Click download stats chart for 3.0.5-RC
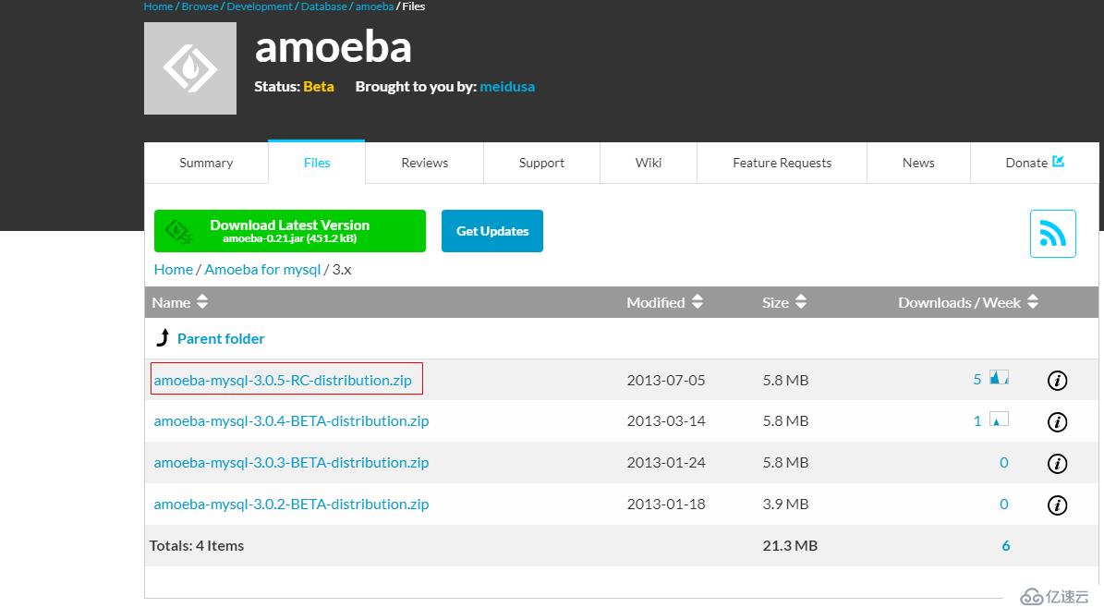Viewport: 1104px width, 608px height. pyautogui.click(x=999, y=378)
